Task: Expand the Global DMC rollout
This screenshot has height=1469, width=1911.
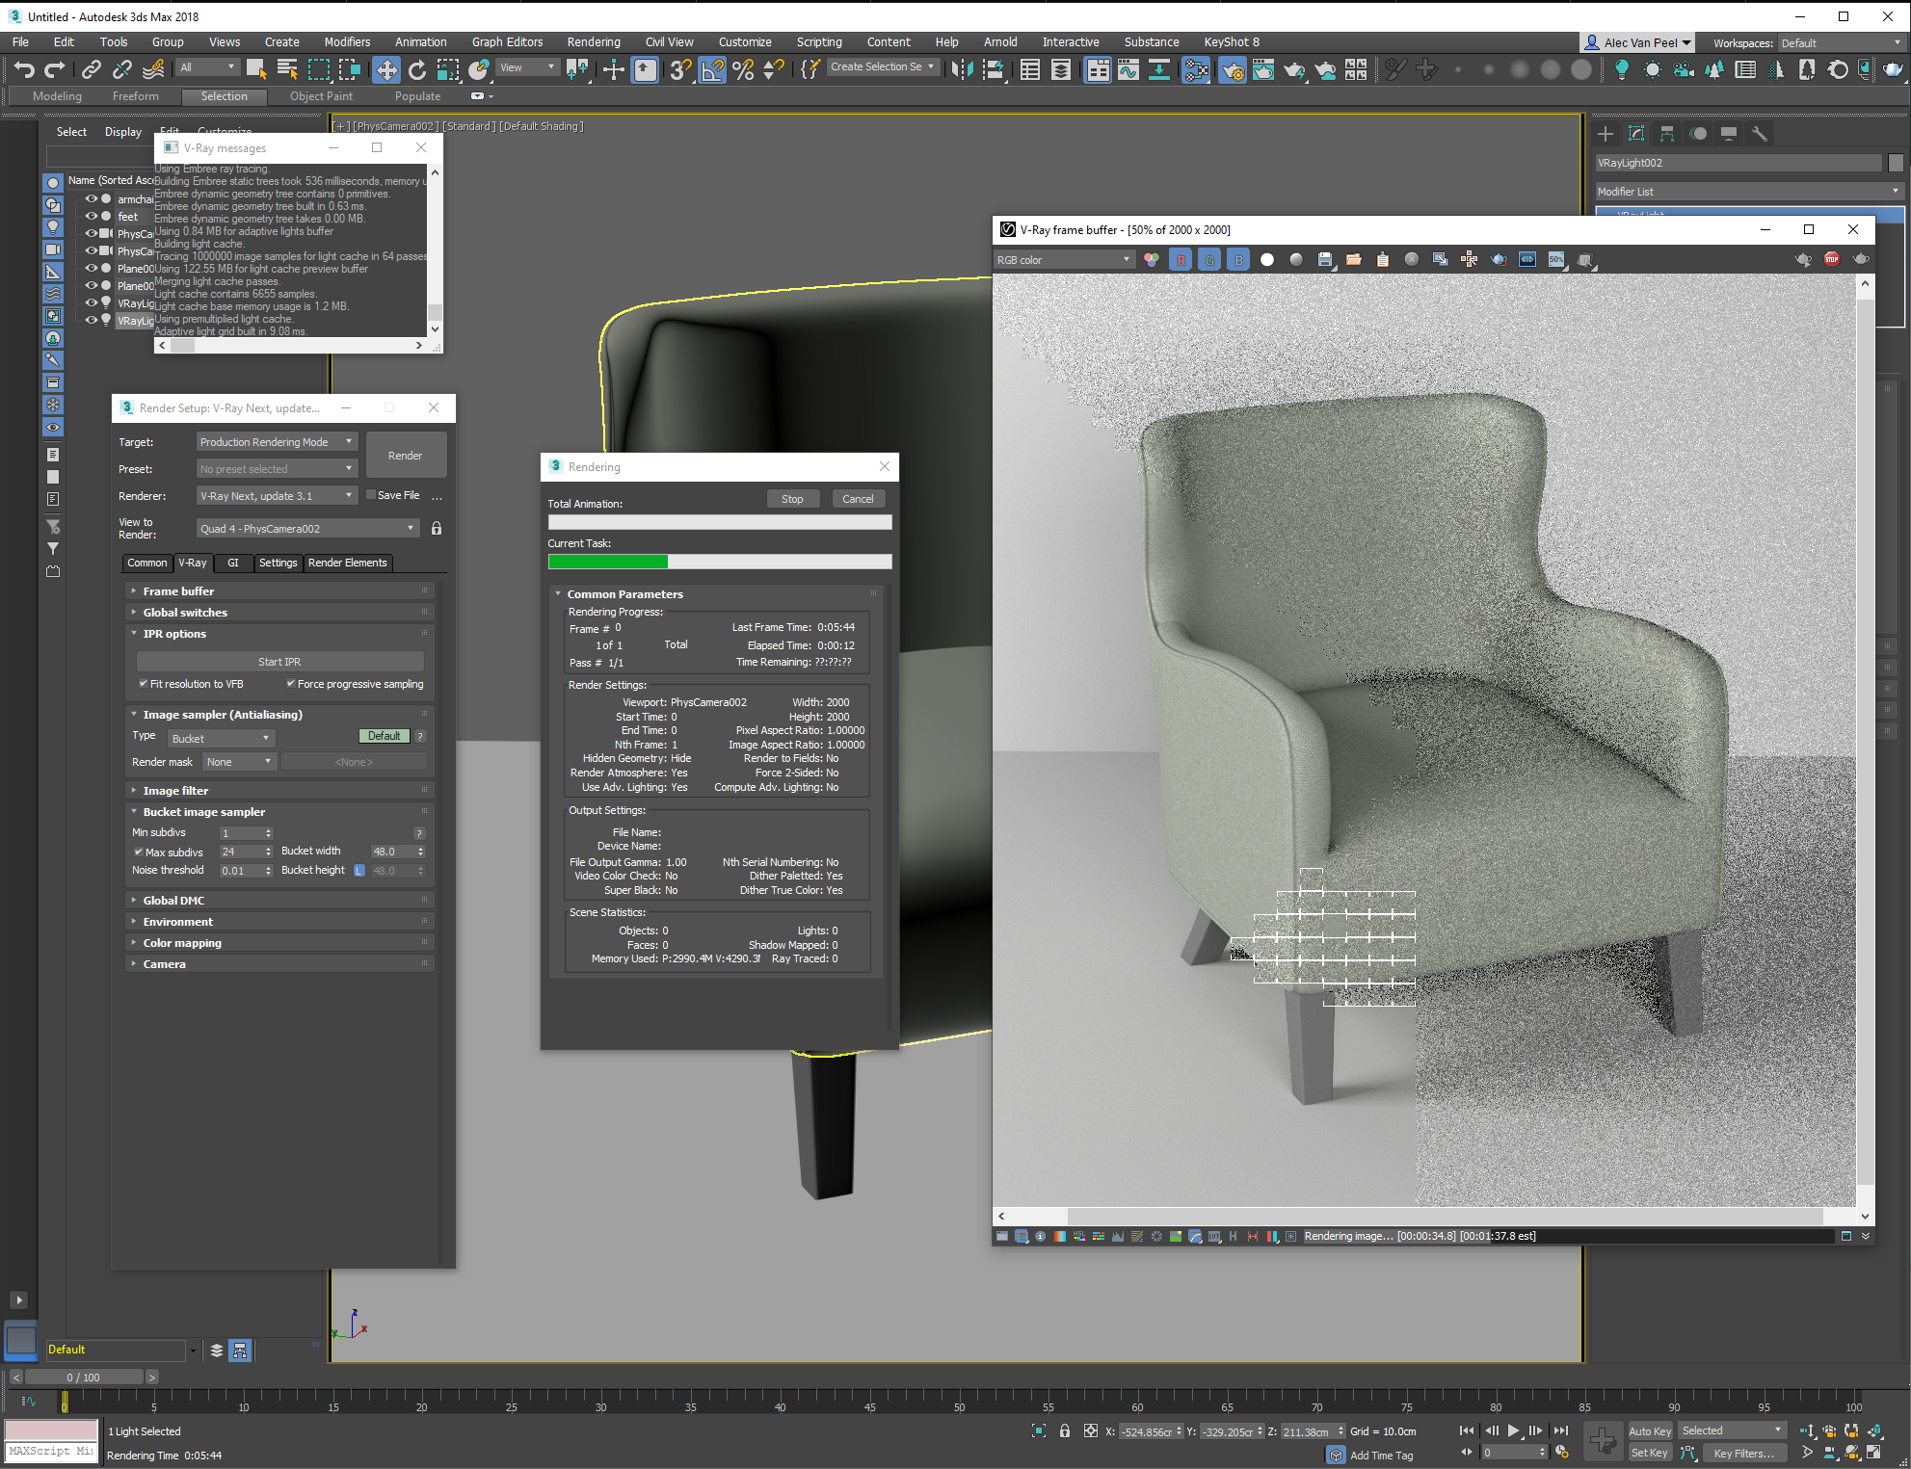Action: pos(174,901)
